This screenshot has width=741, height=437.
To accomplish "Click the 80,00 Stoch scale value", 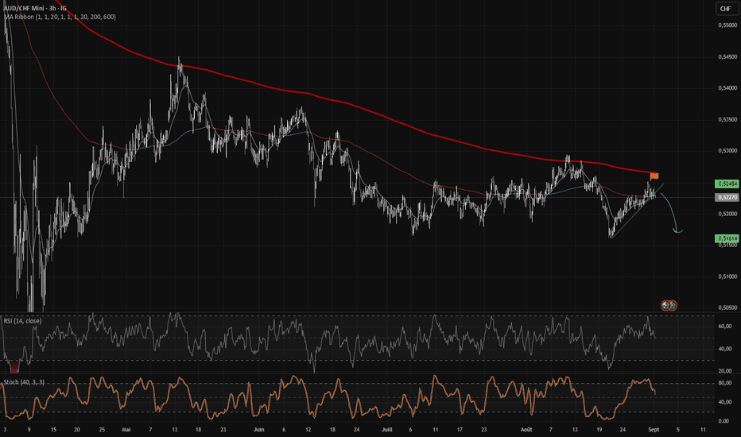I will pyautogui.click(x=725, y=383).
